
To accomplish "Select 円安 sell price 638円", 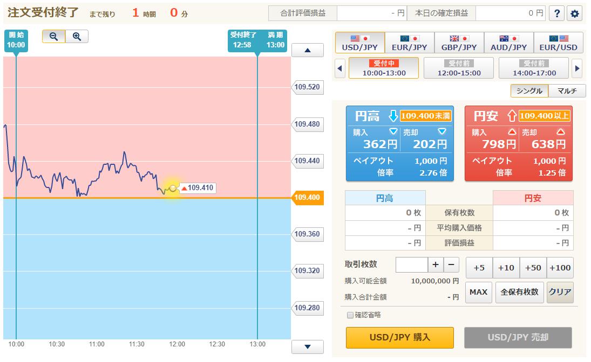I will (x=545, y=139).
